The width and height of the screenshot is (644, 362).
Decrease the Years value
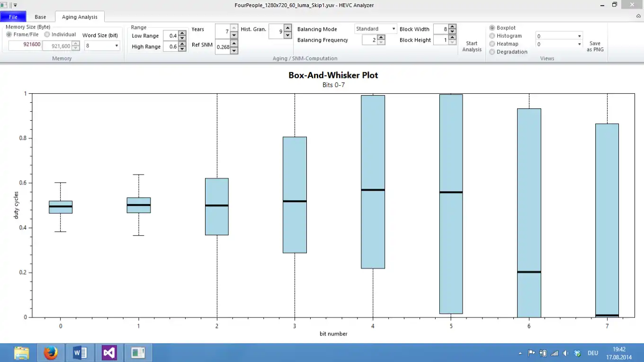click(x=234, y=35)
